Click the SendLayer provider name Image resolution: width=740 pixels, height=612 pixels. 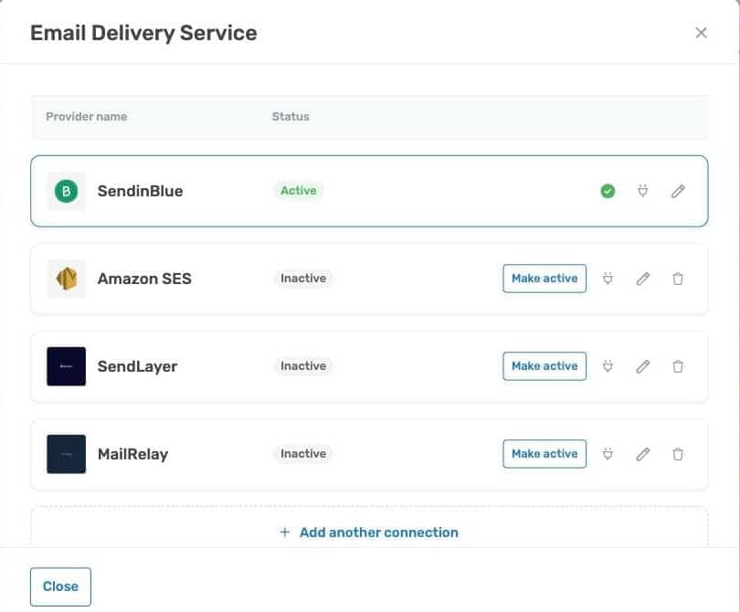click(137, 366)
